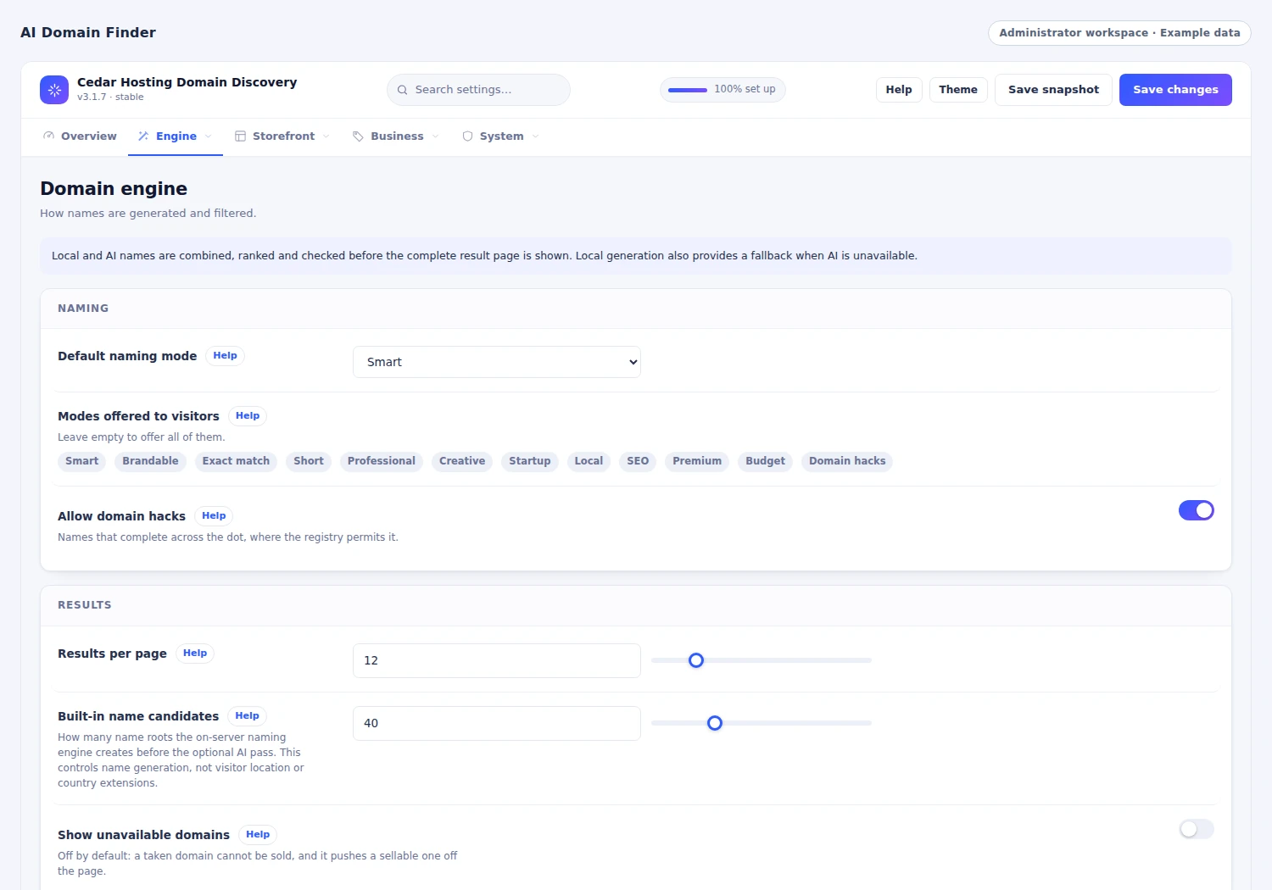
Task: Click the magnifier icon in search settings
Action: tap(403, 90)
